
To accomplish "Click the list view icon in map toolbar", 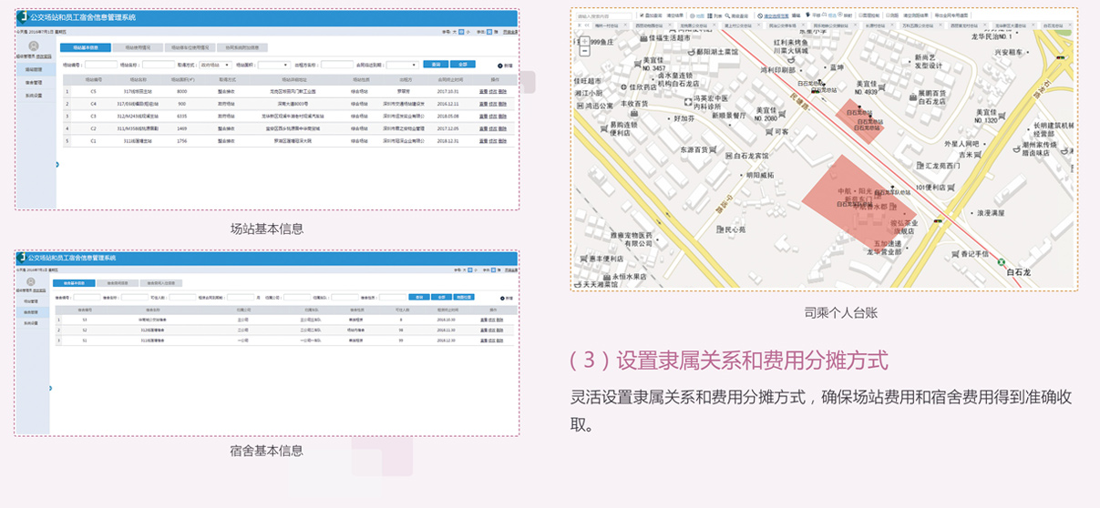I will pyautogui.click(x=708, y=15).
